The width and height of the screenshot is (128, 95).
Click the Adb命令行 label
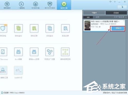click(x=18, y=78)
